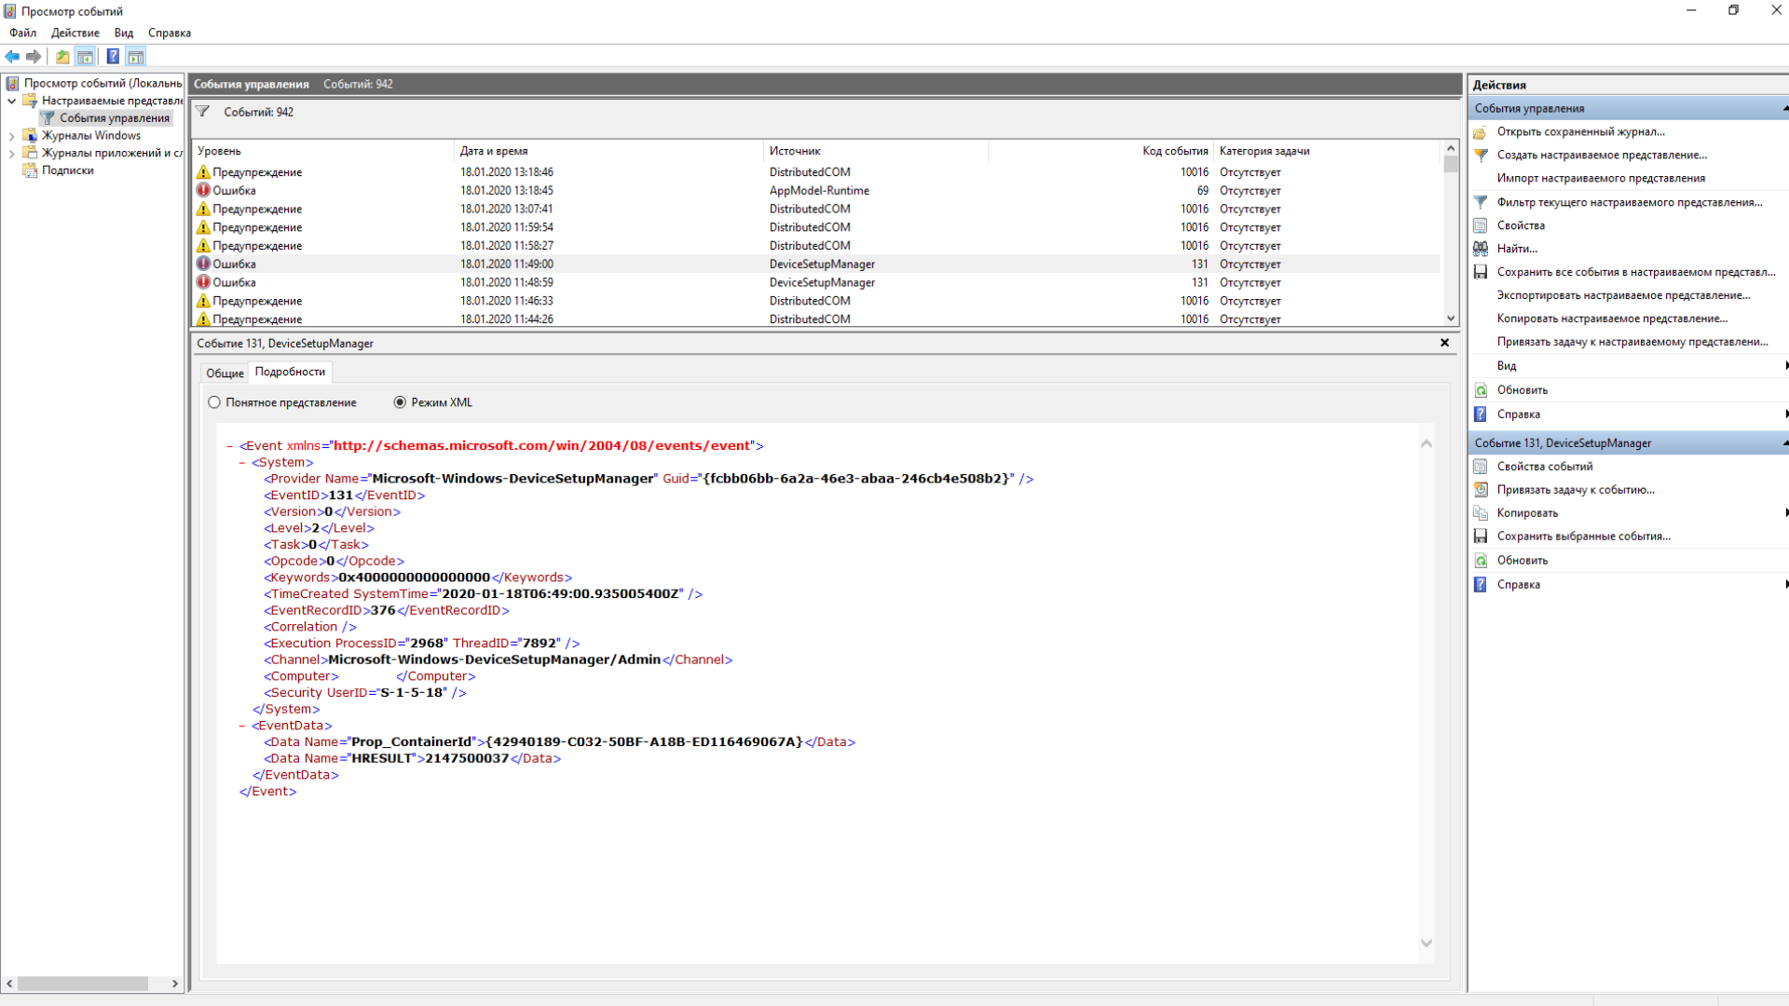This screenshot has width=1789, height=1006.
Task: Expand Журналы приложений и служб node
Action: point(11,154)
